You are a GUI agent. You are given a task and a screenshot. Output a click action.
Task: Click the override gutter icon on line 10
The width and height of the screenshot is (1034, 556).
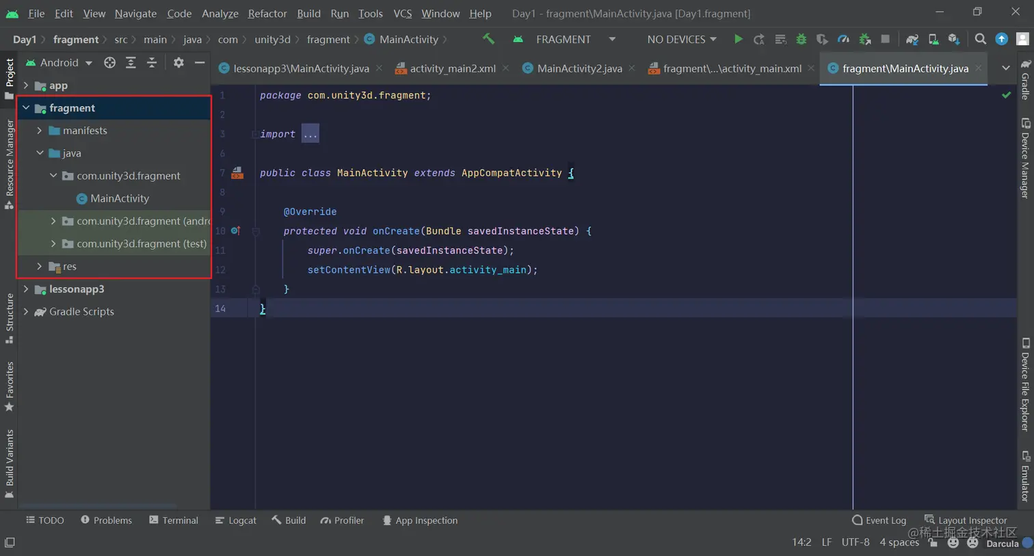[236, 231]
